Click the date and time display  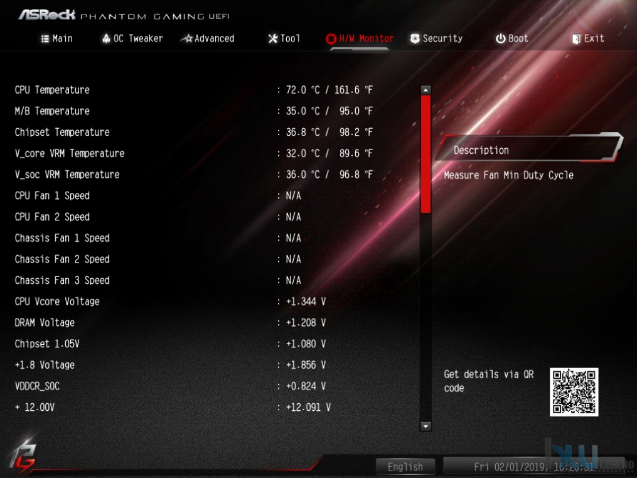533,467
